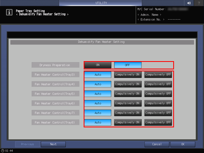Set Tray3 fan heater to Compulsively OFF
The image size is (204, 153).
point(158,75)
